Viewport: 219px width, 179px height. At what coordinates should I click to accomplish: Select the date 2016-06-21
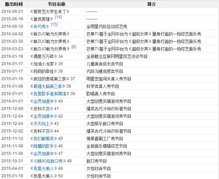12,11
